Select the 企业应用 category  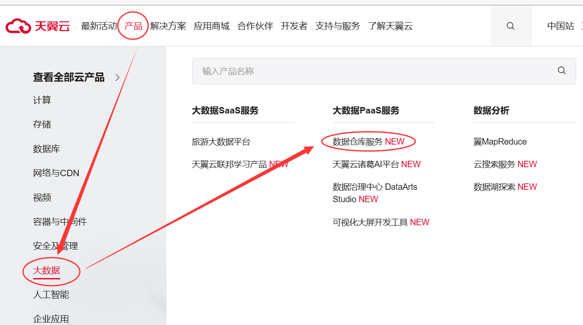pyautogui.click(x=51, y=319)
